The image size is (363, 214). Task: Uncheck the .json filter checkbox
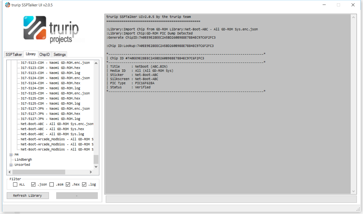coord(33,184)
